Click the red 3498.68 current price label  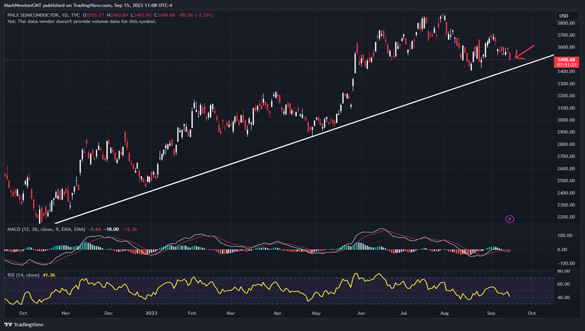point(566,60)
